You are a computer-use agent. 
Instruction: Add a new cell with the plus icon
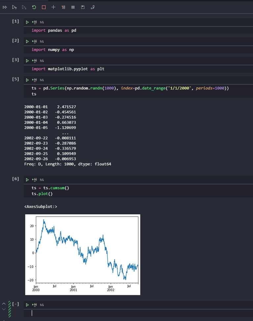point(53,7)
